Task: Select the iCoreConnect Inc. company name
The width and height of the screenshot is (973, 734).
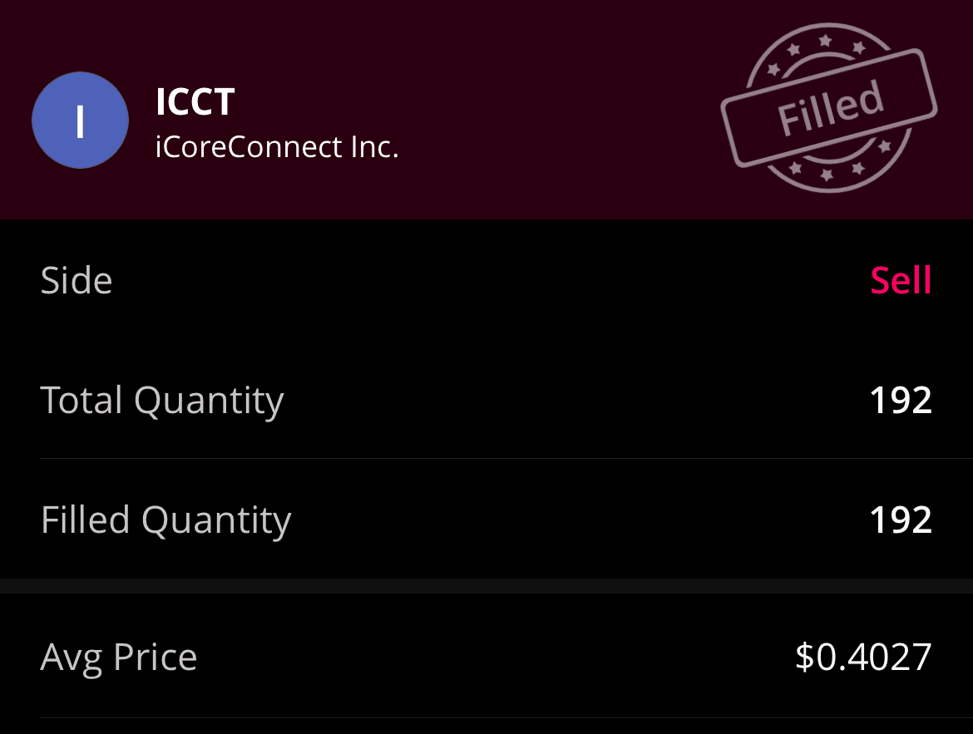Action: pyautogui.click(x=277, y=147)
